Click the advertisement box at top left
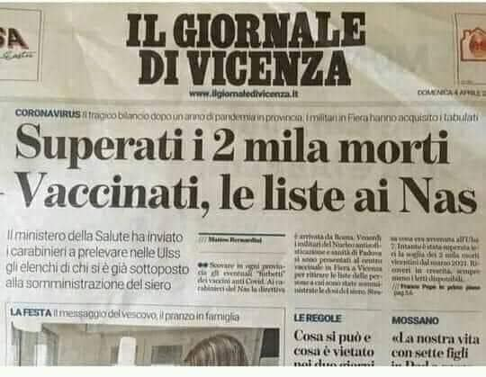The width and height of the screenshot is (486, 377). tap(19, 45)
